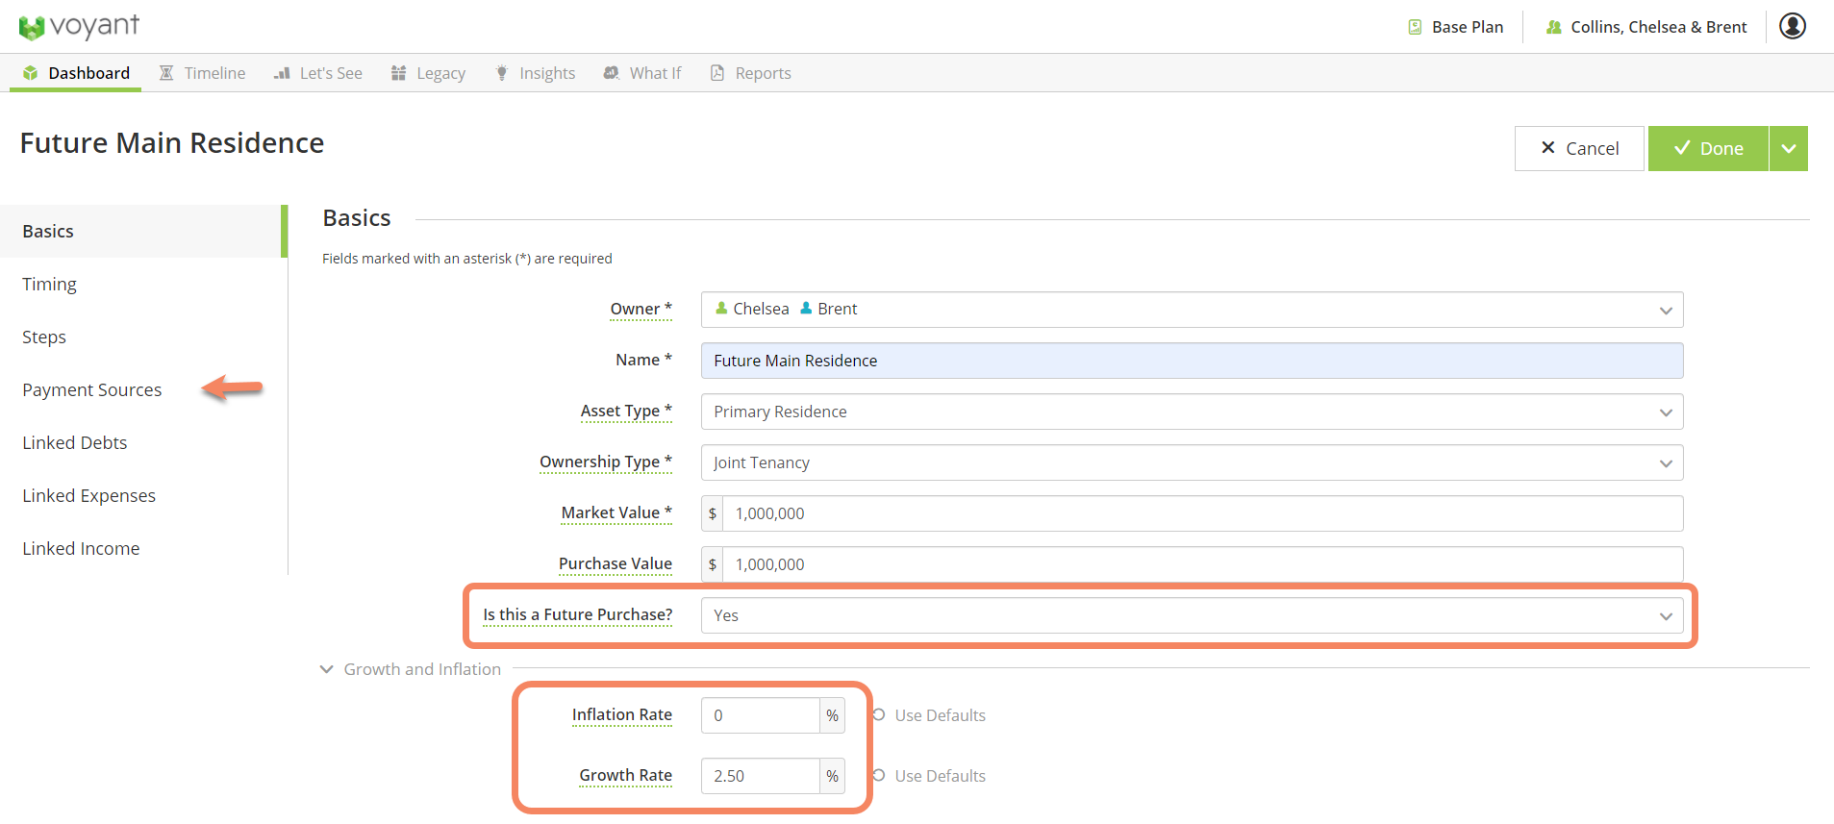The width and height of the screenshot is (1834, 824).
Task: Click the Asset Type label
Action: (626, 411)
